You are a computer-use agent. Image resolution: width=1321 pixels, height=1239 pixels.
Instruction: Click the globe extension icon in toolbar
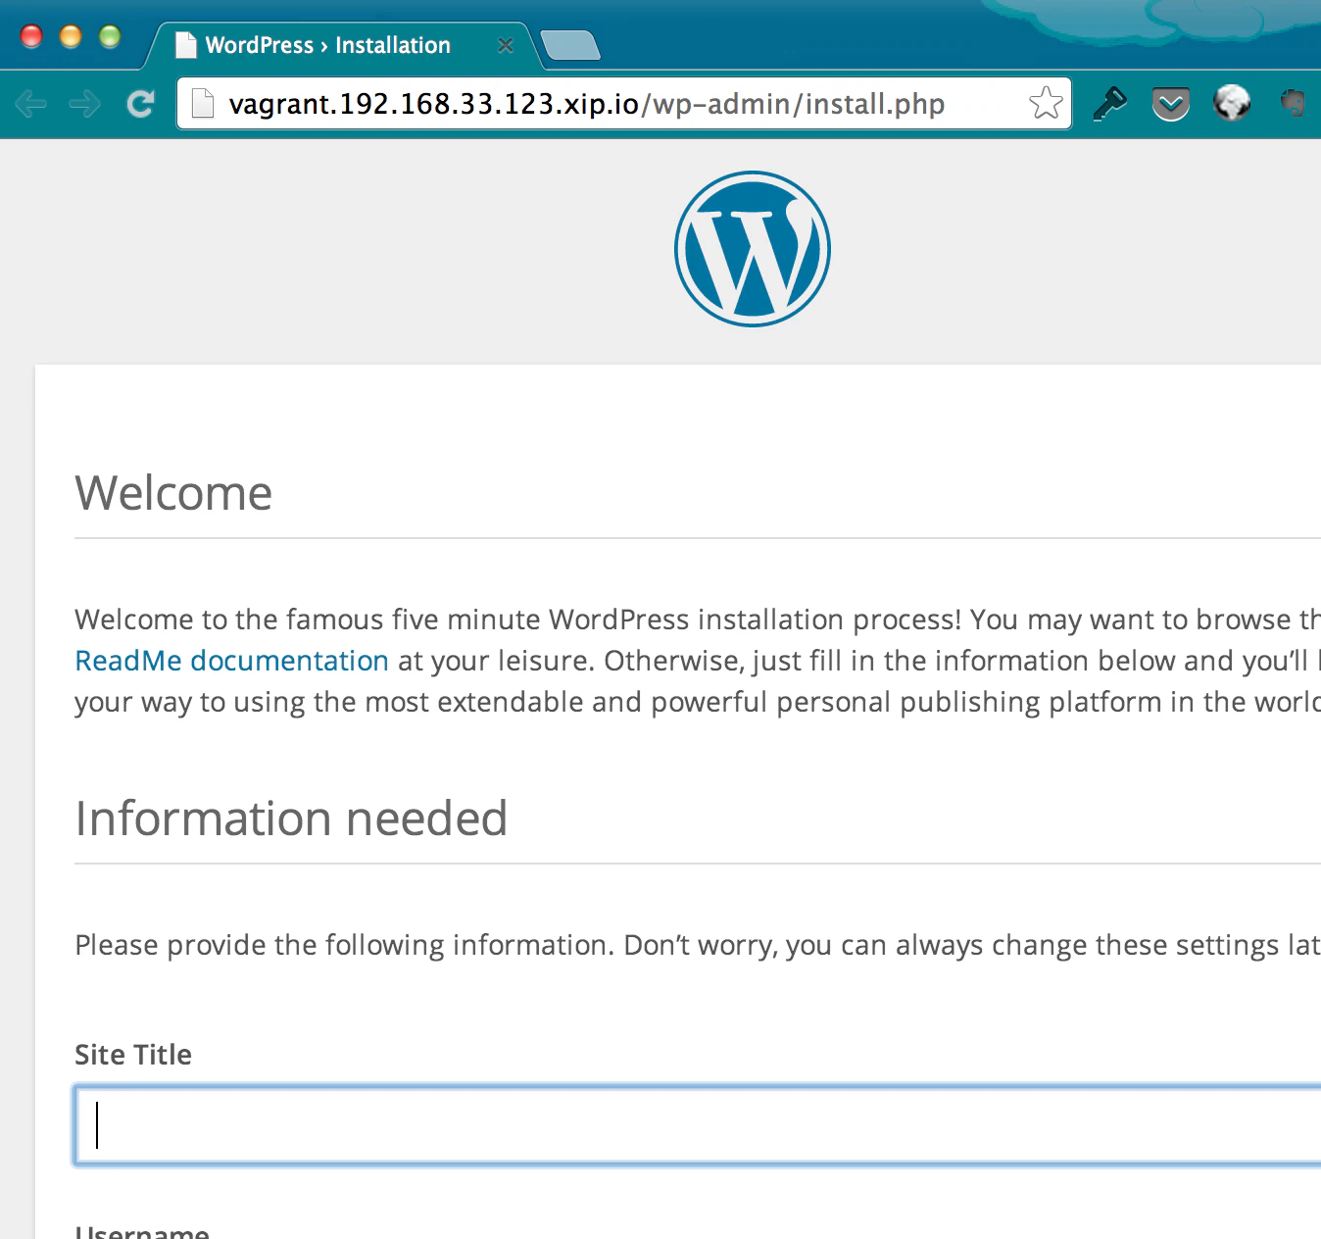pyautogui.click(x=1232, y=102)
